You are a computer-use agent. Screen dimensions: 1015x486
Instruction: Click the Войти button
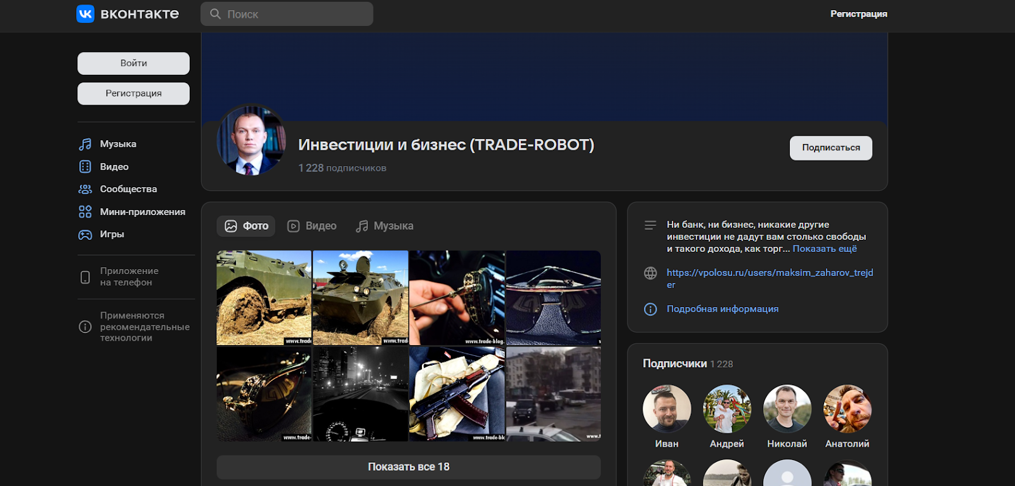pyautogui.click(x=133, y=63)
